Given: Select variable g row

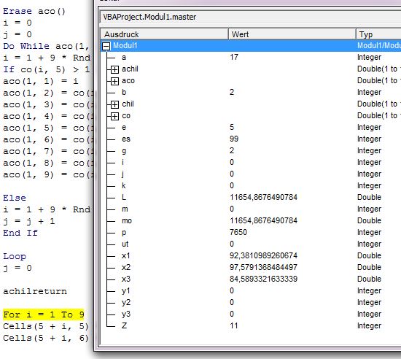Looking at the screenshot, I should tap(251, 151).
